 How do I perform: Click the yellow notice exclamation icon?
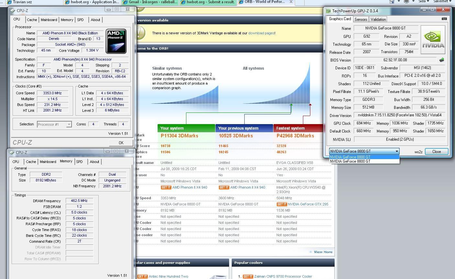[x=140, y=33]
